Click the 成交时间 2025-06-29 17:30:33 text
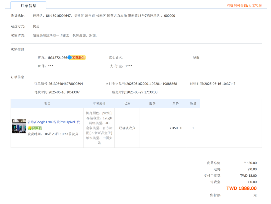 click(135, 92)
